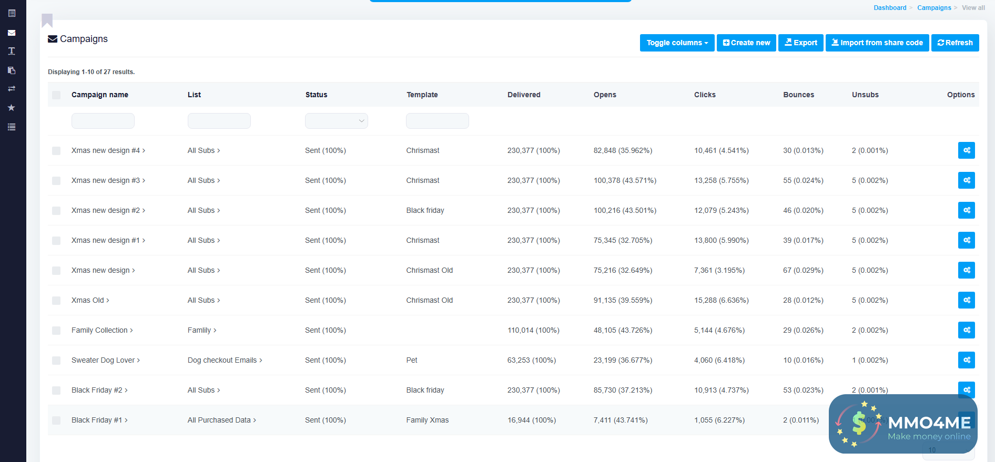Click the bookmark ribbon icon above Campaigns
995x462 pixels.
[x=47, y=20]
